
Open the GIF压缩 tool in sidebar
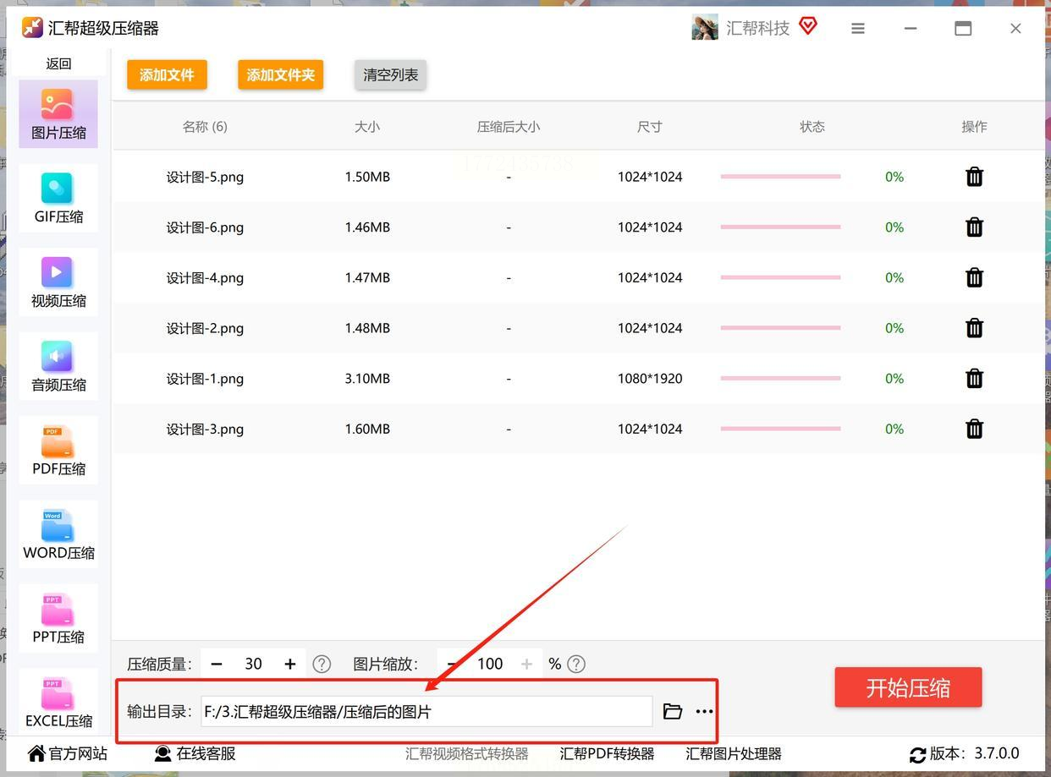[x=58, y=198]
